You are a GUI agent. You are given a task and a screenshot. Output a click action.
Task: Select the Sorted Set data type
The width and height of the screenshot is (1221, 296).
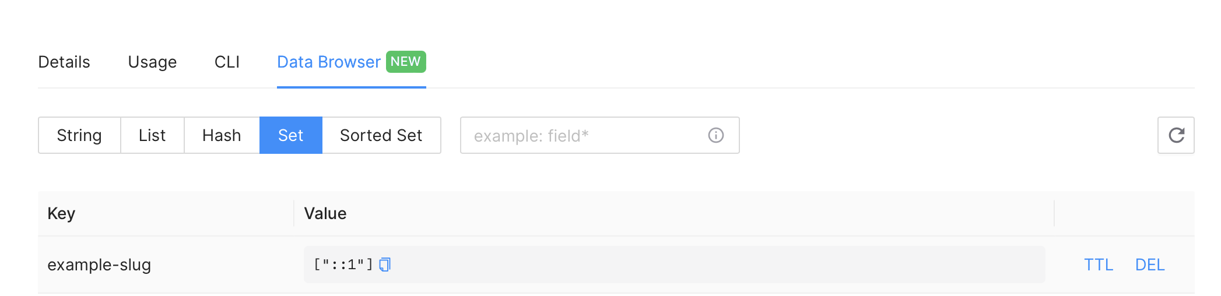381,135
